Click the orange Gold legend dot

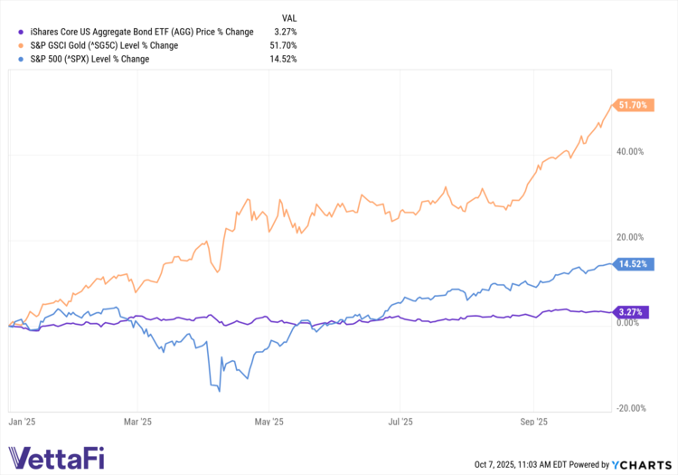(x=20, y=45)
